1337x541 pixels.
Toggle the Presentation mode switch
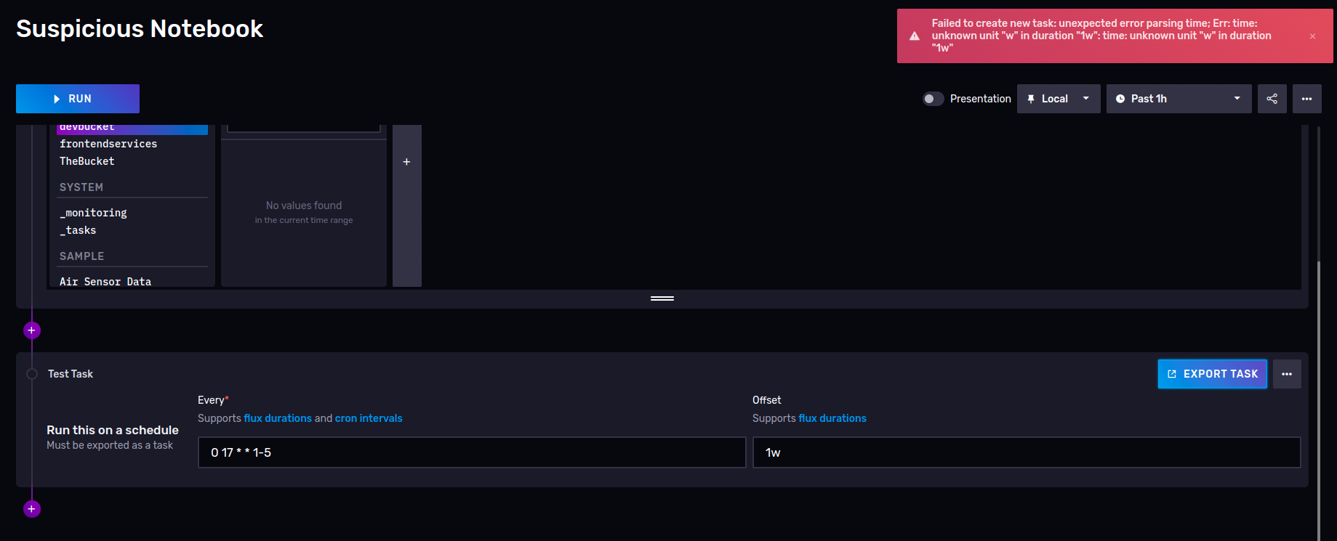pyautogui.click(x=933, y=99)
